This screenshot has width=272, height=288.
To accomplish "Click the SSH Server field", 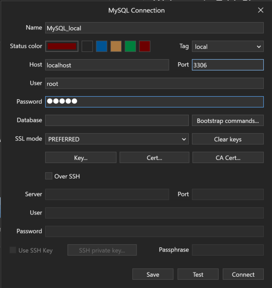I will (x=107, y=194).
